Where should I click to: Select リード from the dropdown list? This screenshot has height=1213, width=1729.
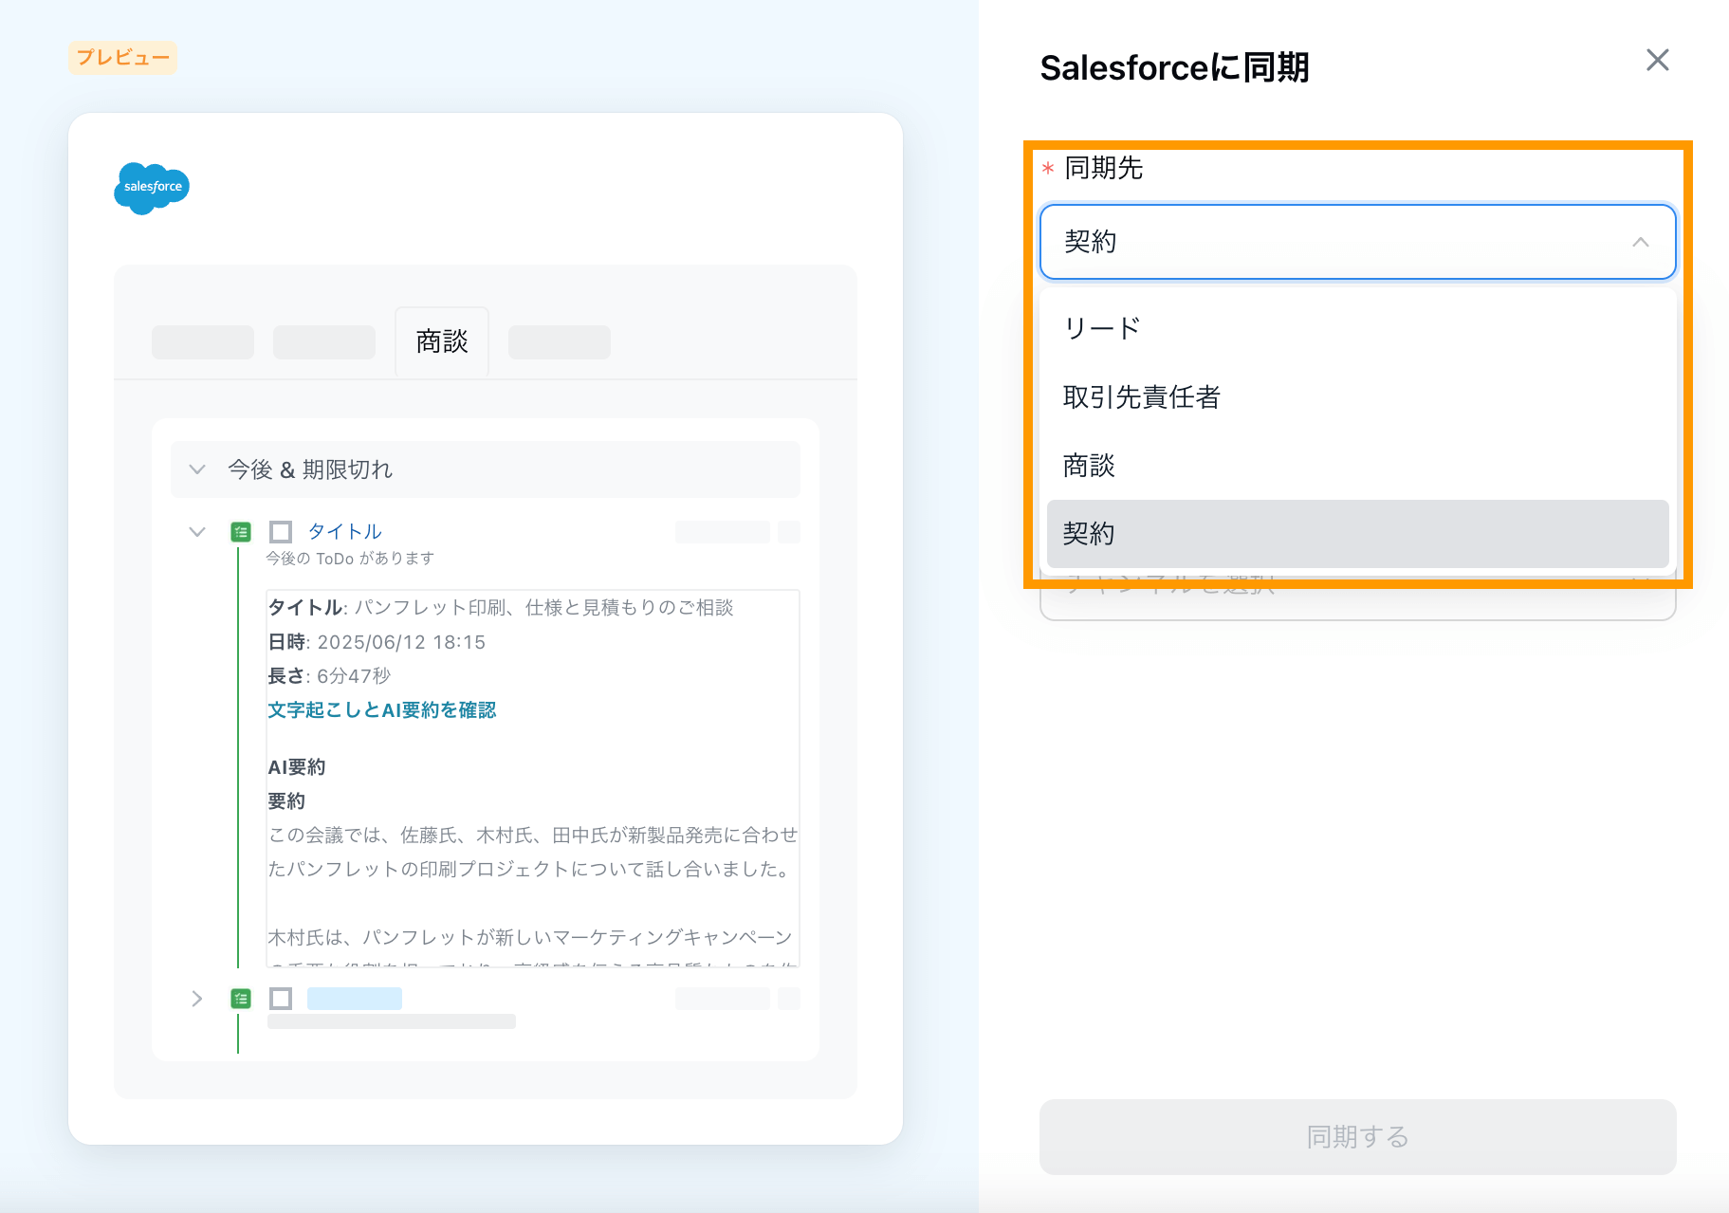(x=1357, y=328)
